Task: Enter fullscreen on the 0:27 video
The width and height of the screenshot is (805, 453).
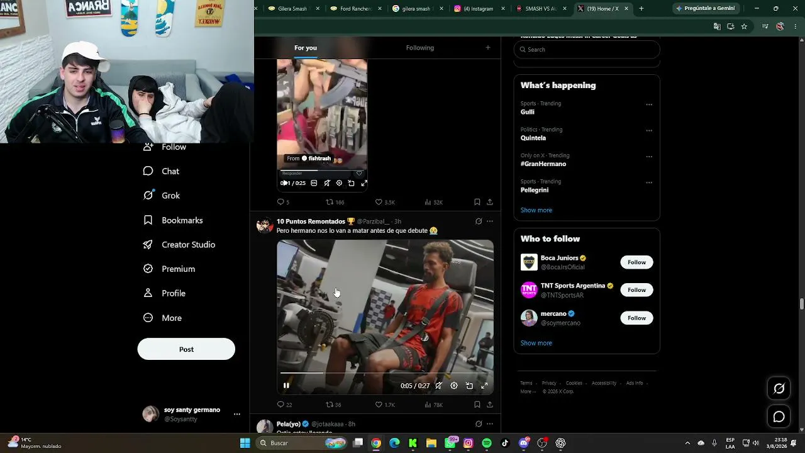Action: click(484, 386)
